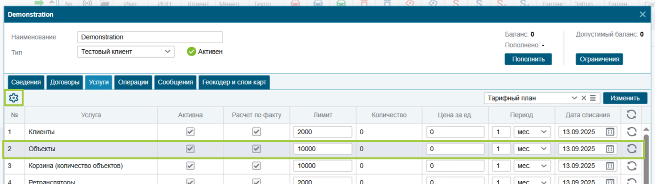Open the services settings gear icon
This screenshot has height=184, width=655.
[13, 98]
